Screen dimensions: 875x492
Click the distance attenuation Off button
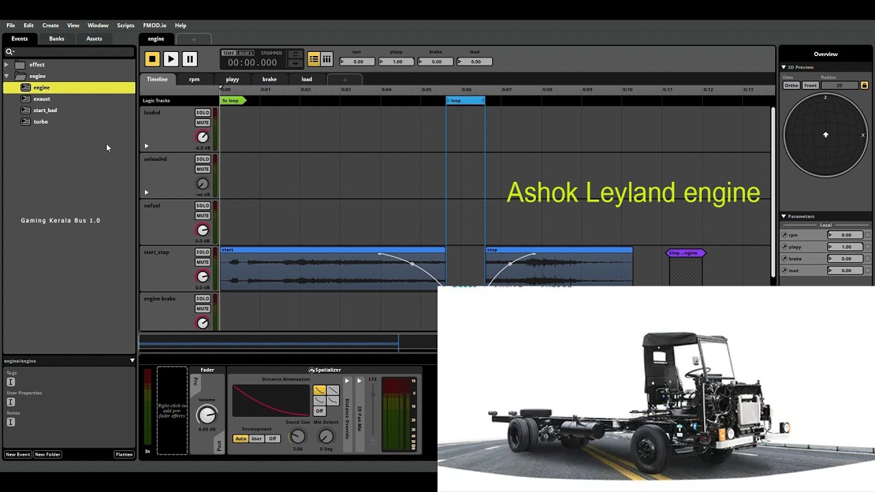pos(319,411)
